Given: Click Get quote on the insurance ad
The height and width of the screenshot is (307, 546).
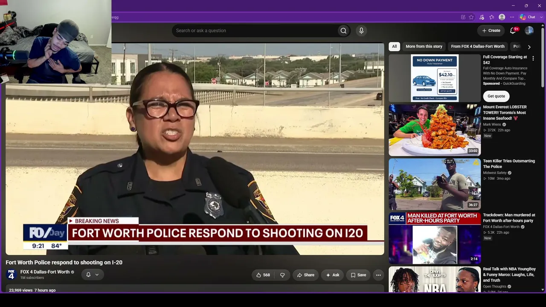Looking at the screenshot, I should click(x=496, y=96).
